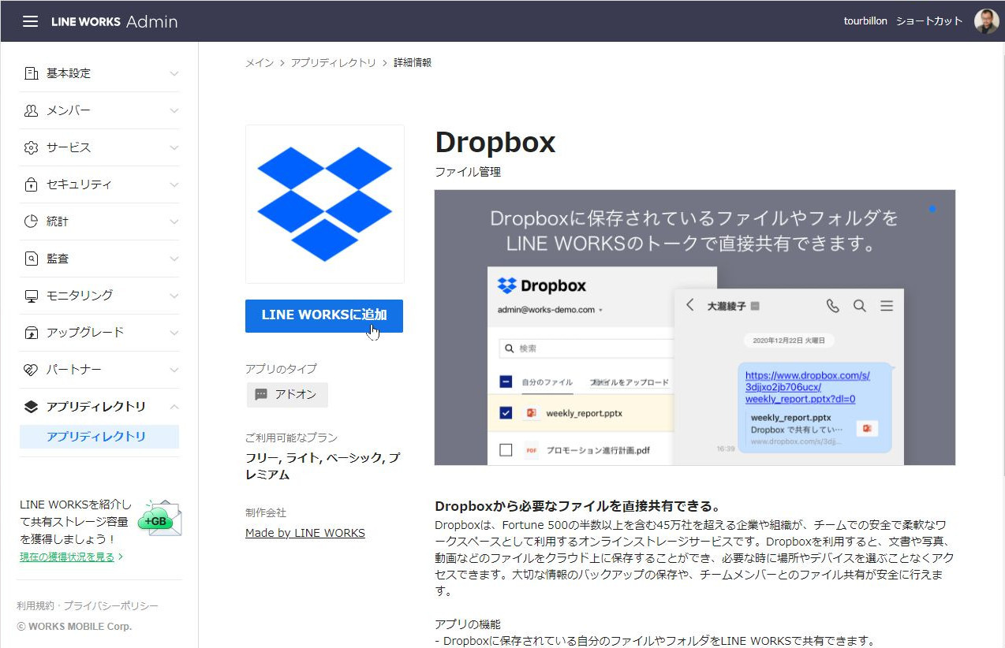Click アプリディレクトリ in the breadcrumb
The image size is (1005, 648).
333,62
